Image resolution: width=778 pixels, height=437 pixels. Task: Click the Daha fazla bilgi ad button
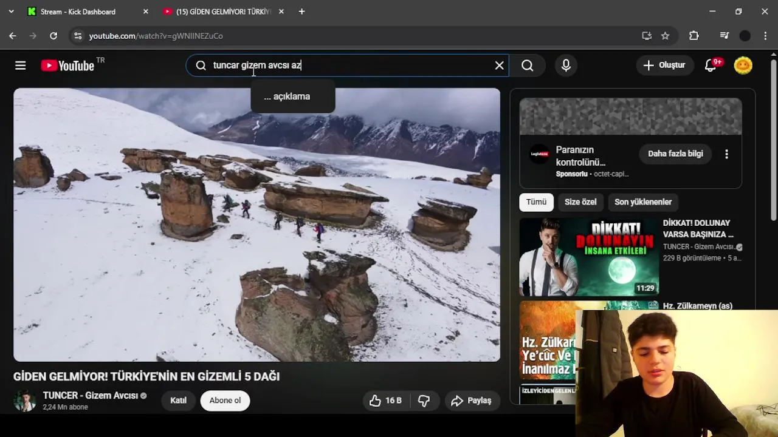pos(675,154)
